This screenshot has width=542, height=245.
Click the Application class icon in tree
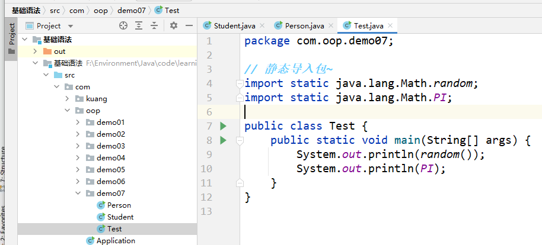tap(90, 240)
